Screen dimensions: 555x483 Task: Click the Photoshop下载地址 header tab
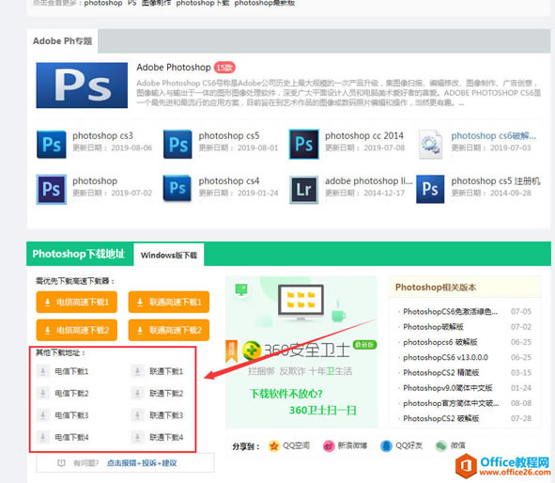click(79, 254)
